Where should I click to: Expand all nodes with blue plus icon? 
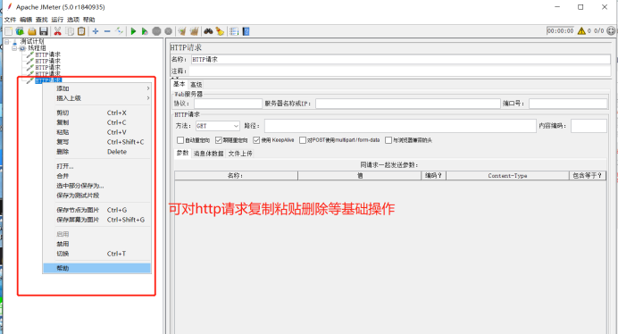click(96, 31)
